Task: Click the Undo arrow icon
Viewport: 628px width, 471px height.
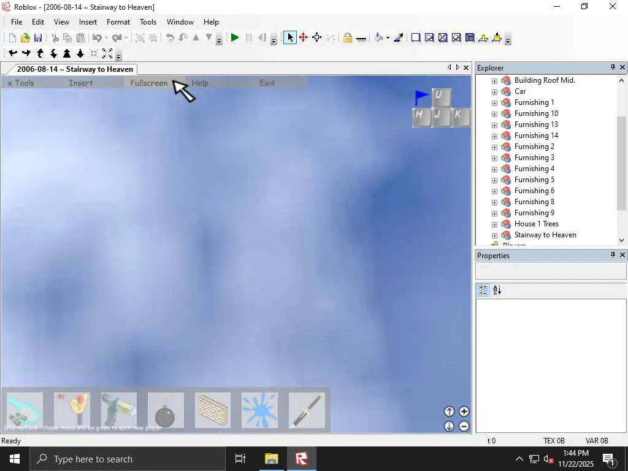Action: click(x=97, y=37)
